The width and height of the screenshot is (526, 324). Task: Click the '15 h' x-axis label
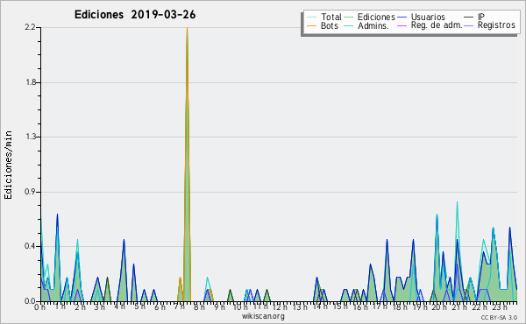tap(339, 306)
